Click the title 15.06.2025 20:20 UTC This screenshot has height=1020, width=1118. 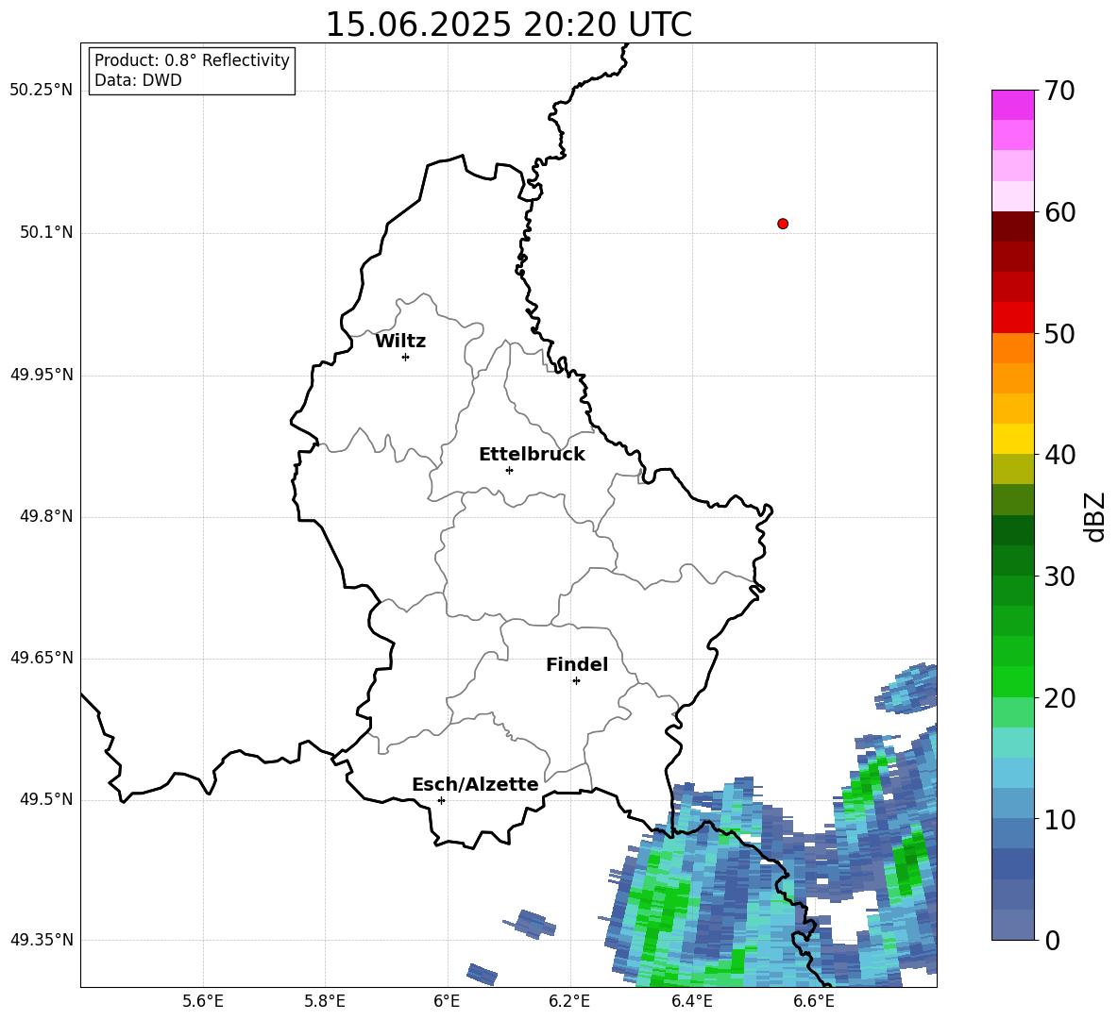[508, 25]
